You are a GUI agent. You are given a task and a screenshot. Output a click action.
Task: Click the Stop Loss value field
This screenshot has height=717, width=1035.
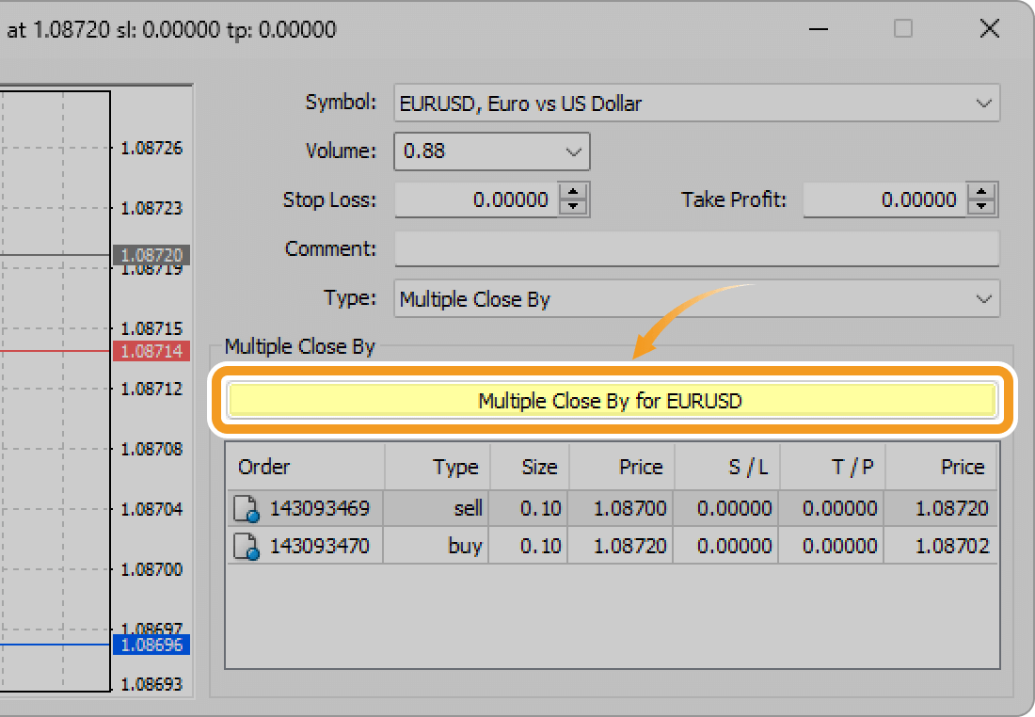(477, 199)
